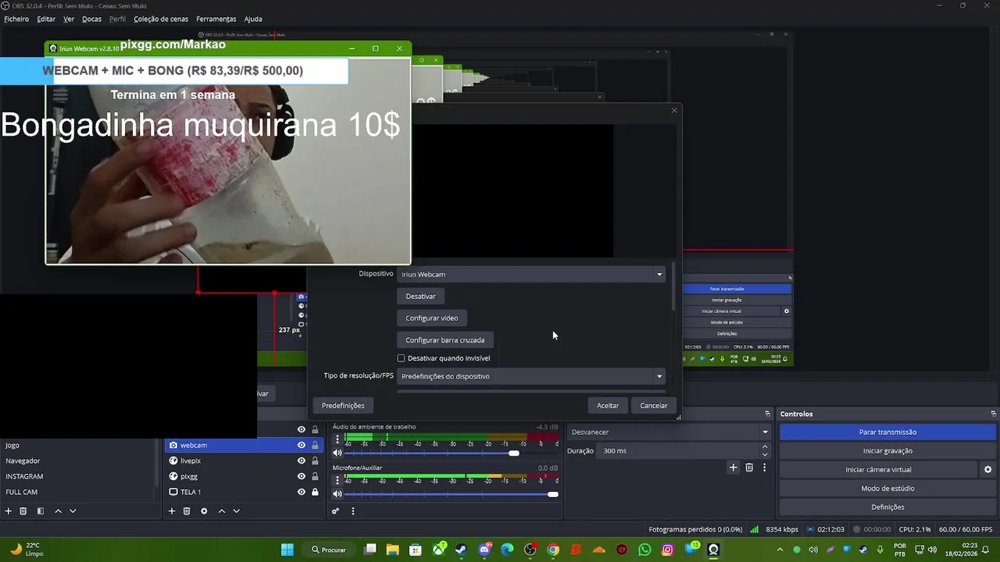
Task: Mute the Microfone/Auxiliar channel
Action: pos(337,494)
